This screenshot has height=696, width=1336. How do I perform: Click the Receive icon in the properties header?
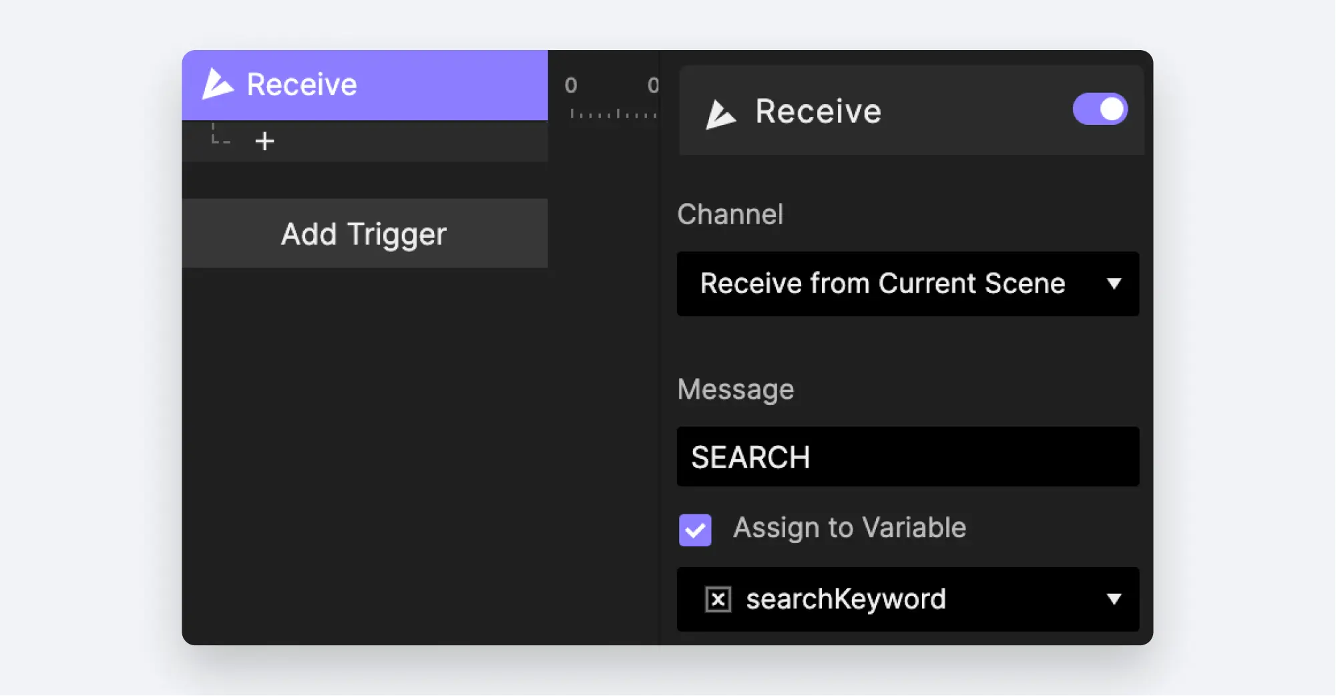721,114
